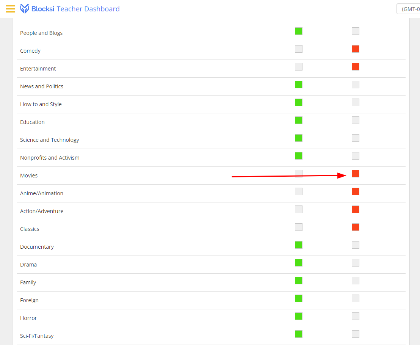Screen dimensions: 420x345
Task: Toggle the green box for Horror
Action: pos(299,316)
